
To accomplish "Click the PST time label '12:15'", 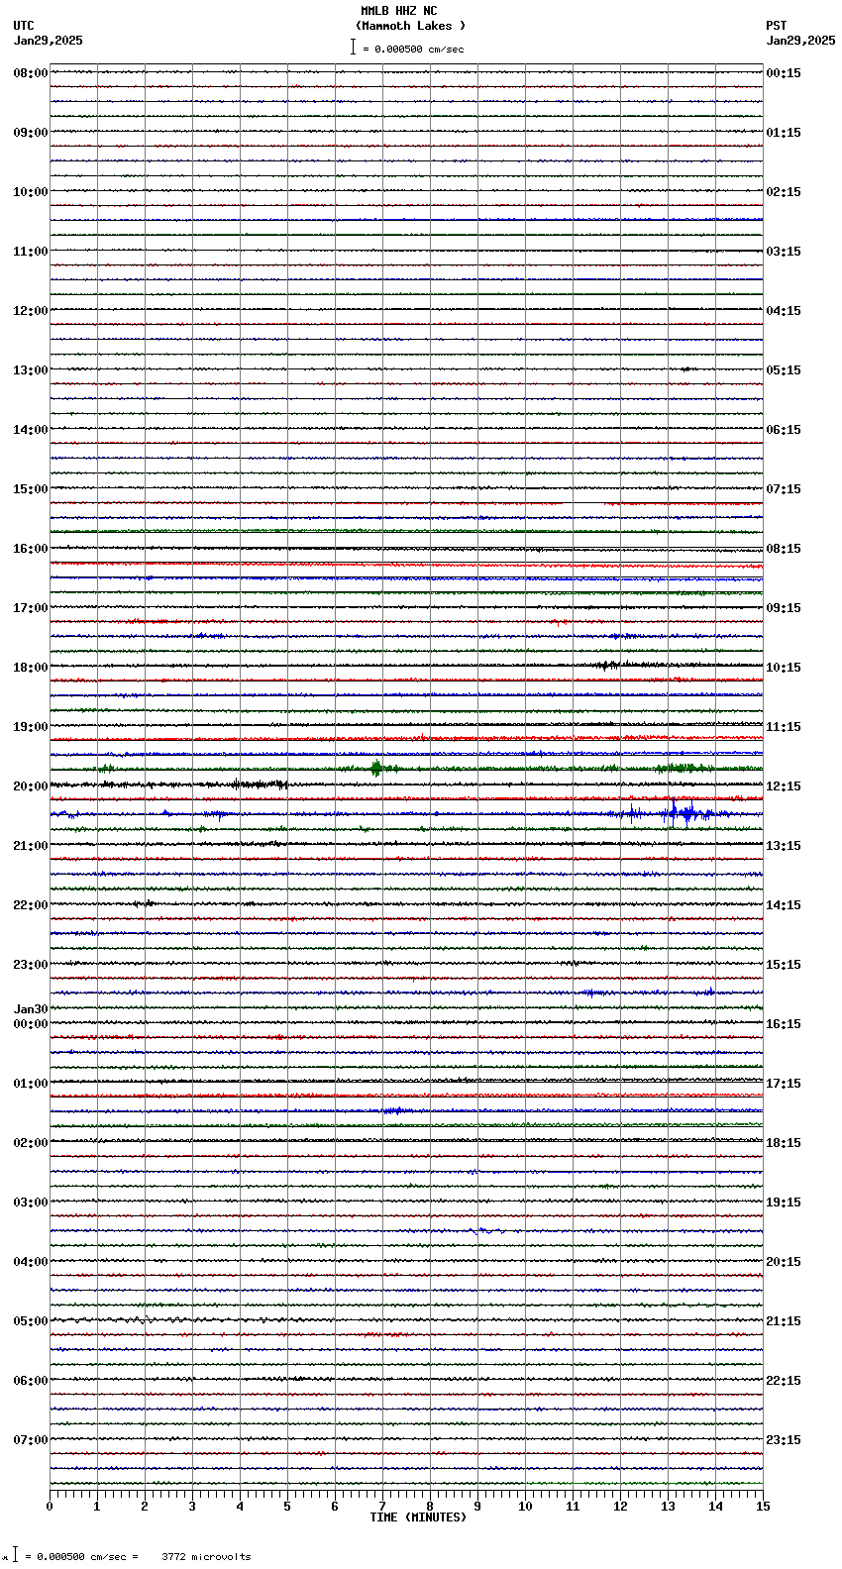I will point(784,786).
